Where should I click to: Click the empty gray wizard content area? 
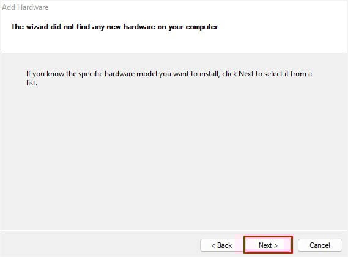(x=174, y=155)
